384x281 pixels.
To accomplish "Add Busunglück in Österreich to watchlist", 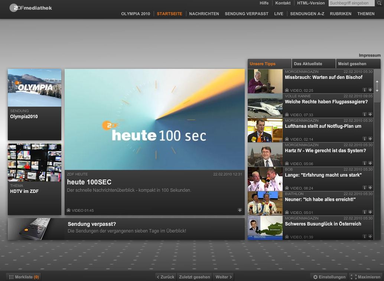I will click(x=370, y=237).
